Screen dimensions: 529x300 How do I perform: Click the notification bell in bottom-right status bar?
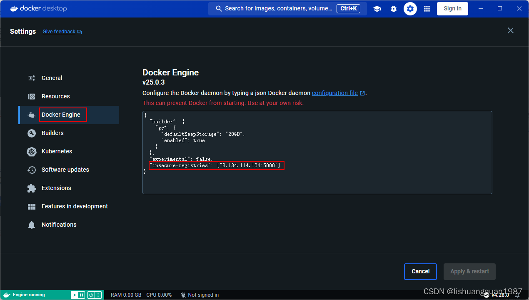[517, 295]
